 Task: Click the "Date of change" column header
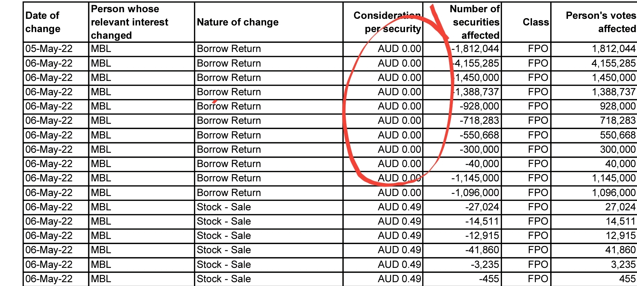[43, 22]
